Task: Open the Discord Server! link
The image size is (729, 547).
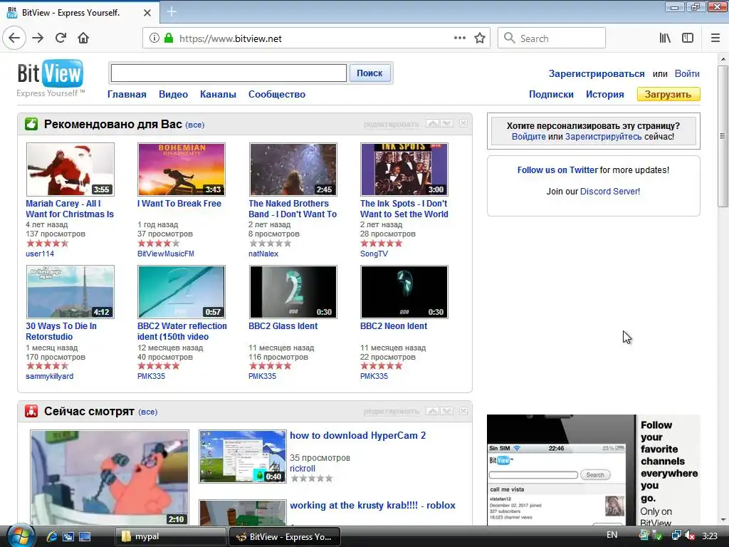Action: [x=610, y=191]
